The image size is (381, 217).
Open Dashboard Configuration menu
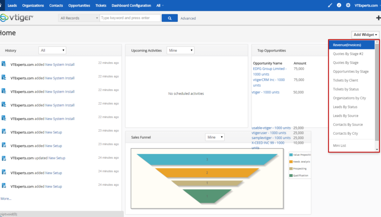(x=131, y=5)
